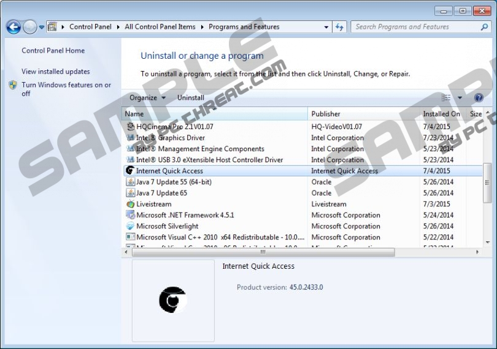
Task: Click the horizontal scroll right arrow
Action: point(477,252)
